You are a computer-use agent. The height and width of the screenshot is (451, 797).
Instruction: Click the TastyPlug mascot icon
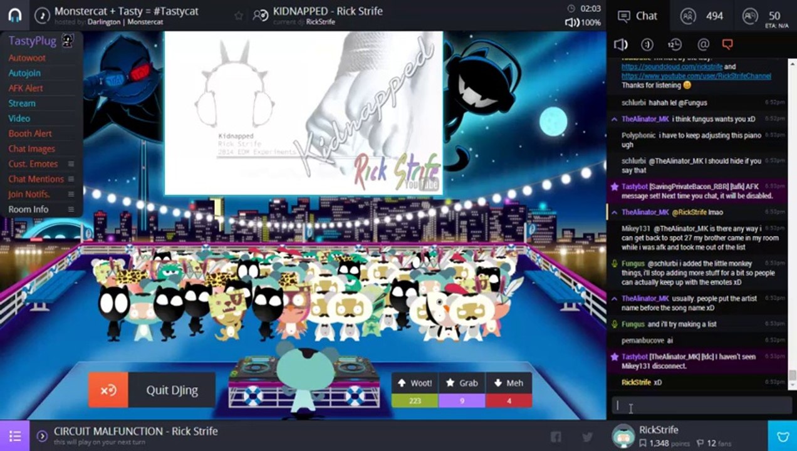pyautogui.click(x=68, y=41)
